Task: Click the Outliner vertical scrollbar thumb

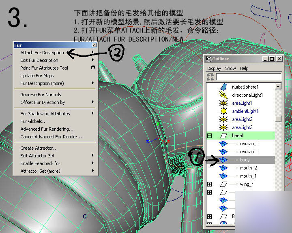Action: (x=278, y=119)
